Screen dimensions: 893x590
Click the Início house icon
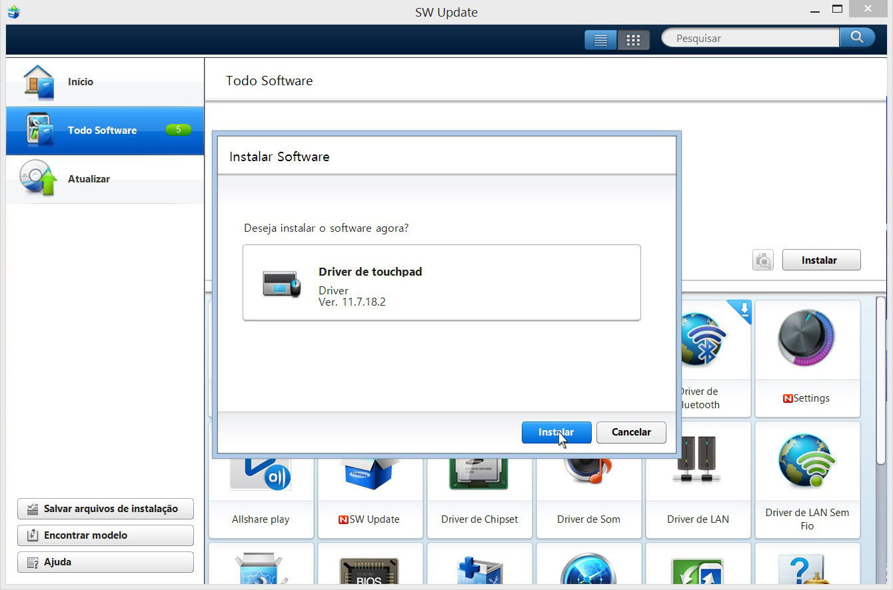point(38,81)
